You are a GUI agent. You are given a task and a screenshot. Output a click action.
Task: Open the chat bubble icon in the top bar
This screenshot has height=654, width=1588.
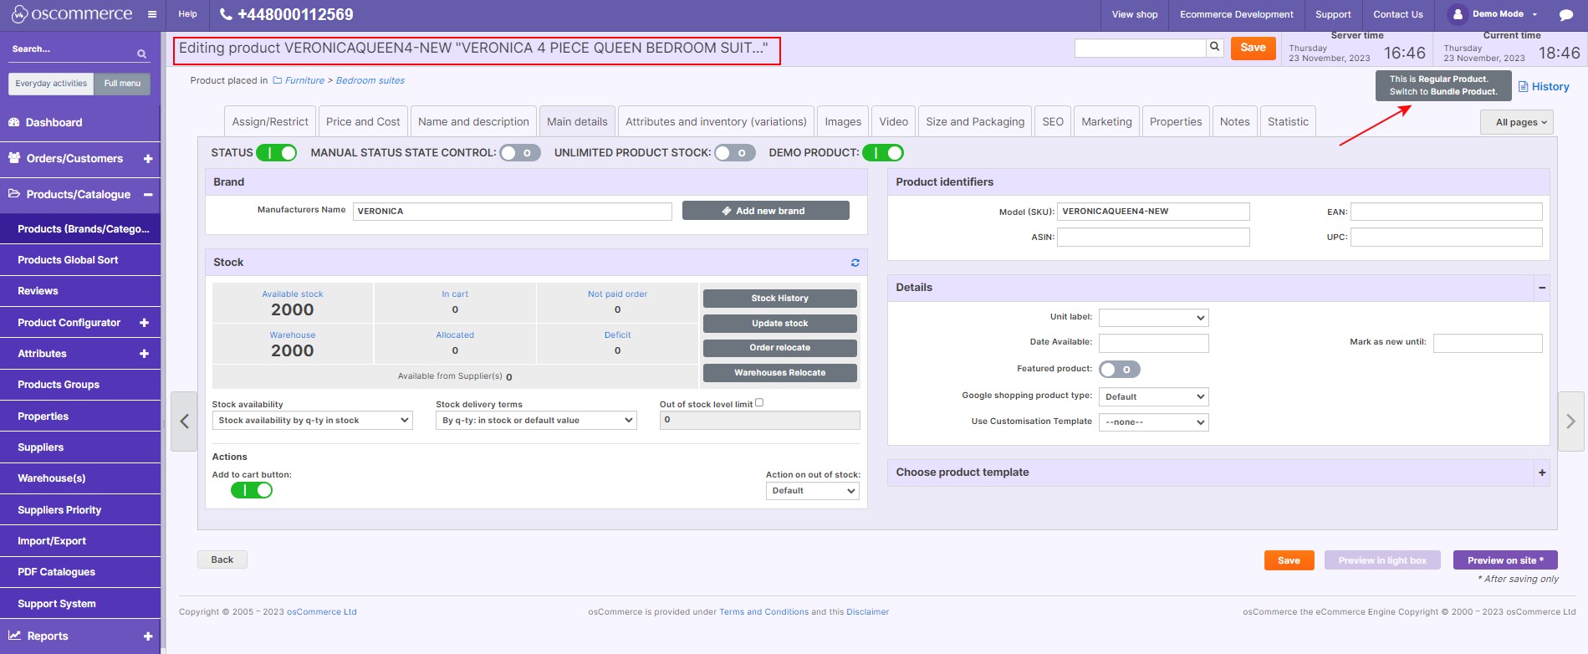[x=1565, y=15]
